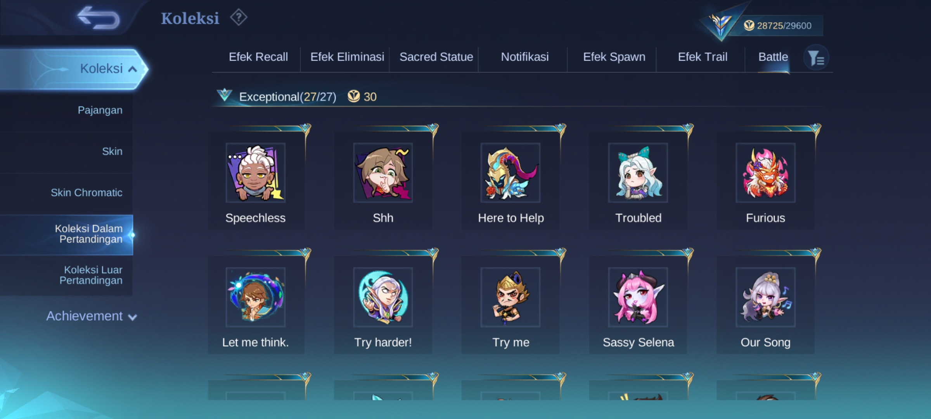931x419 pixels.
Task: Collapse the Koleksi sidebar section
Action: (74, 69)
